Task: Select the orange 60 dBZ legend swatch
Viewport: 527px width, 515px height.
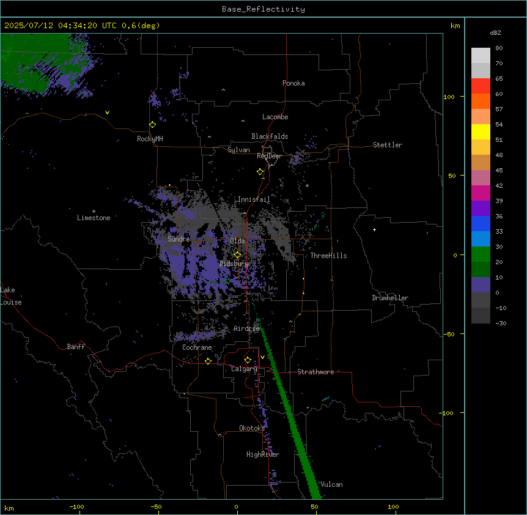Action: [481, 101]
